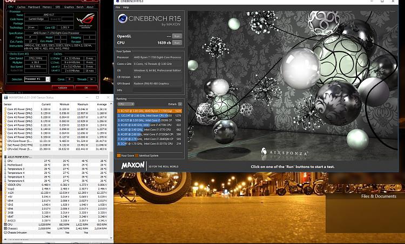Select the CPU+SoC Power sensor row

56,149
